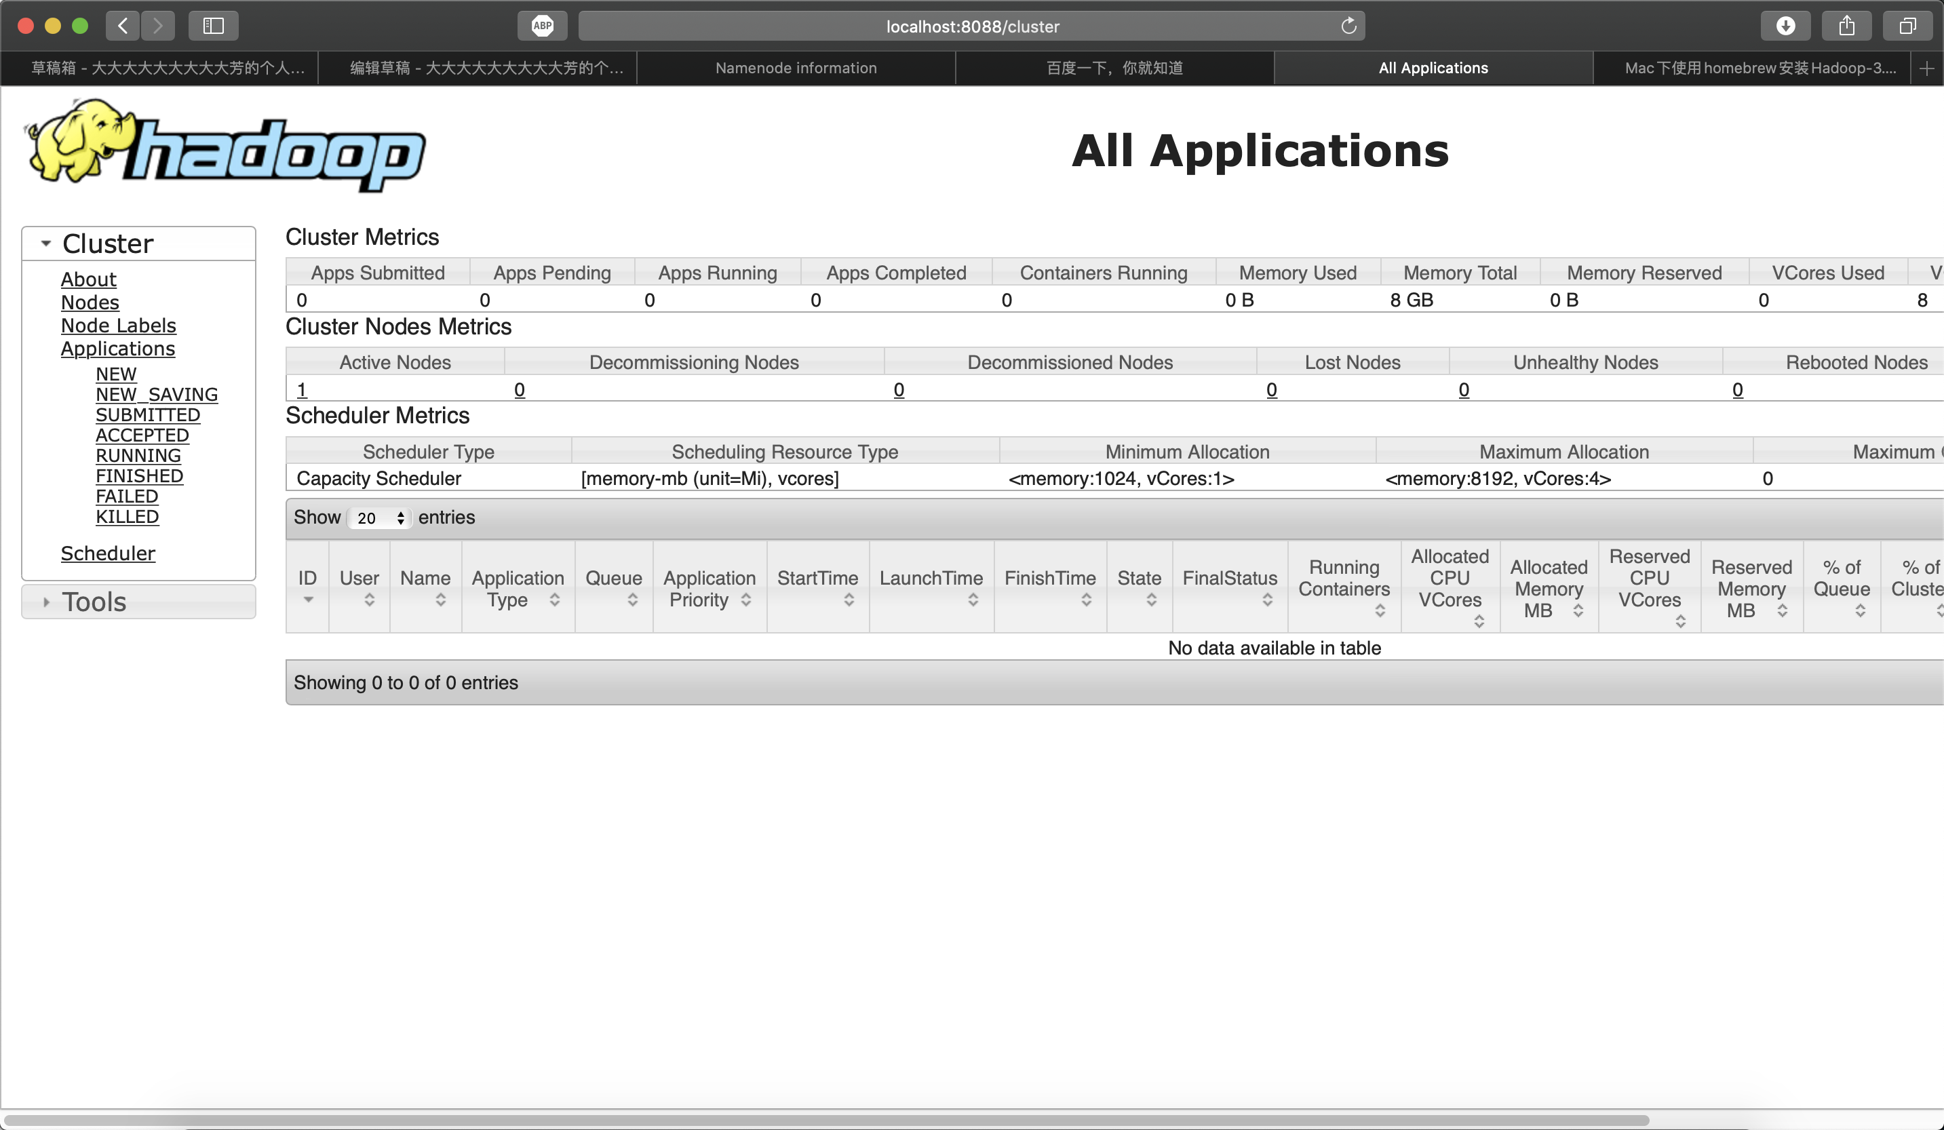Viewport: 1944px width, 1130px height.
Task: Click the share icon in toolbar
Action: [x=1846, y=26]
